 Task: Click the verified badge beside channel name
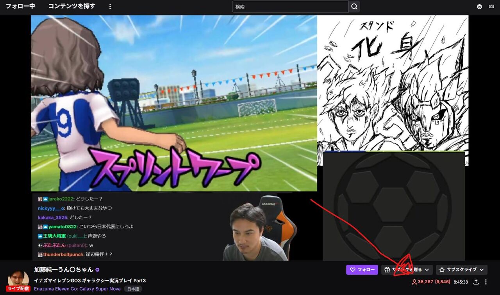tap(97, 270)
